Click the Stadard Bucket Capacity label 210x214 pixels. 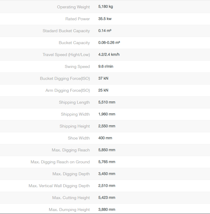pos(66,31)
